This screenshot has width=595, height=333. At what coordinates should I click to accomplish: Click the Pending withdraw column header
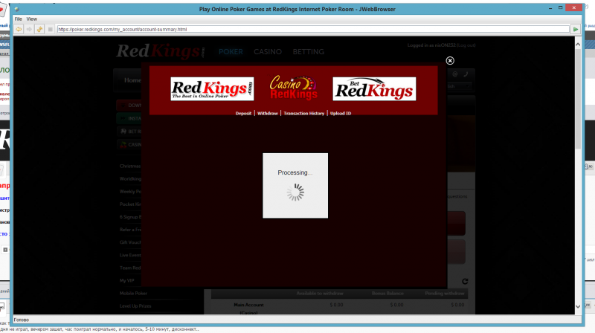tap(445, 293)
